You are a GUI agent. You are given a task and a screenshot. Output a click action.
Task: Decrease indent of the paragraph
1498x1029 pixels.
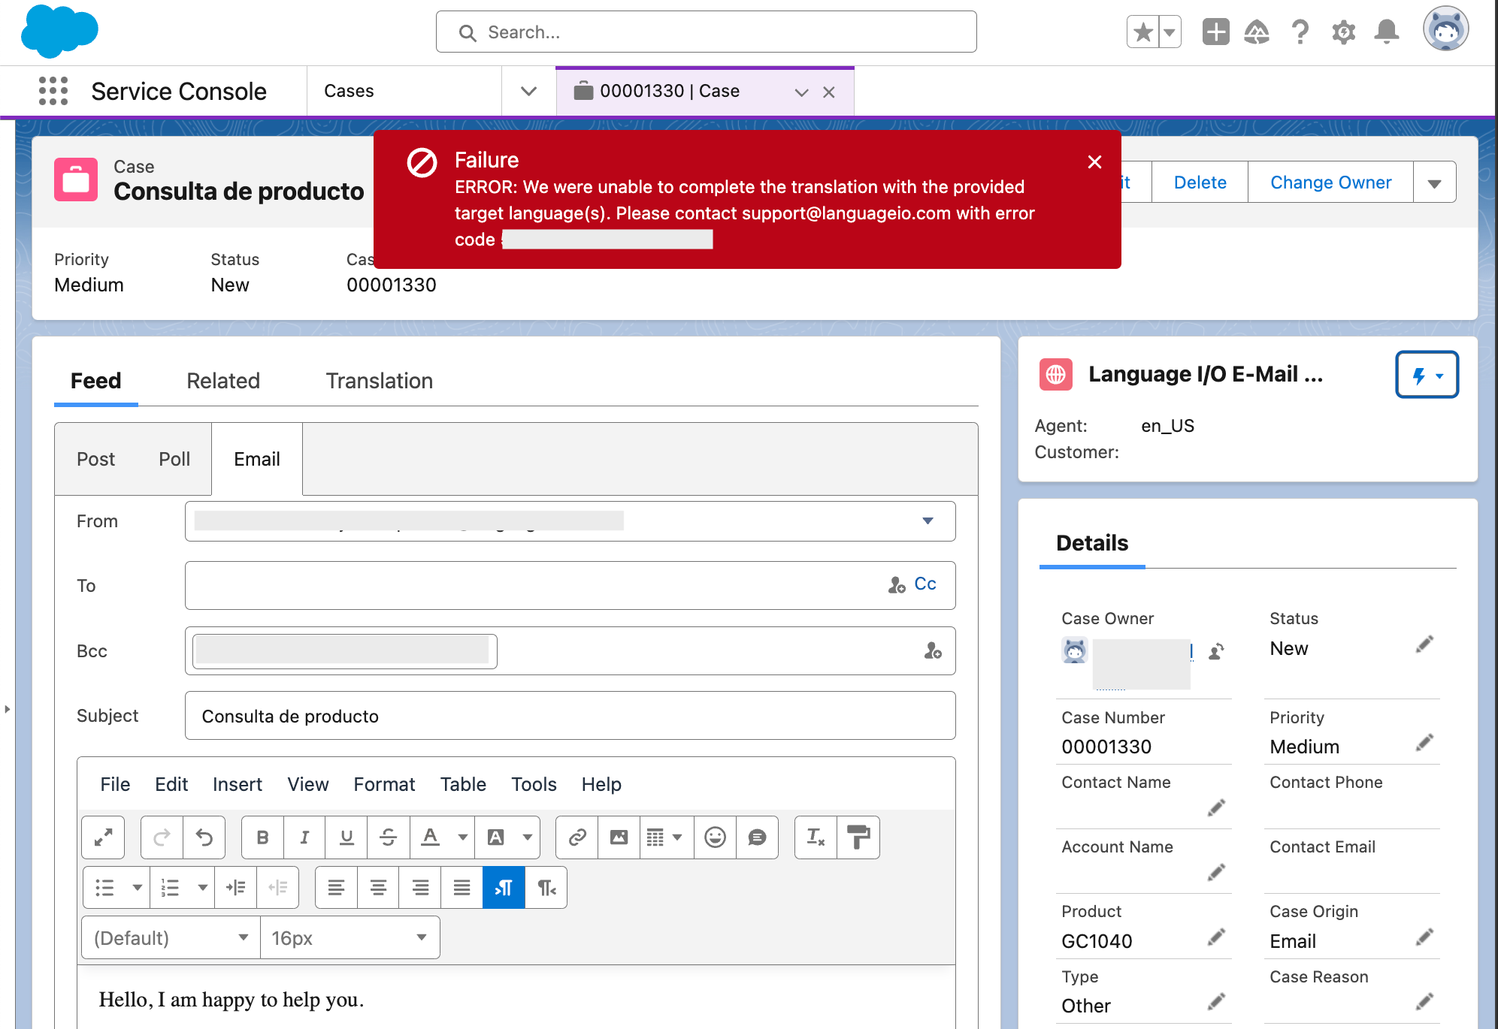pyautogui.click(x=278, y=888)
